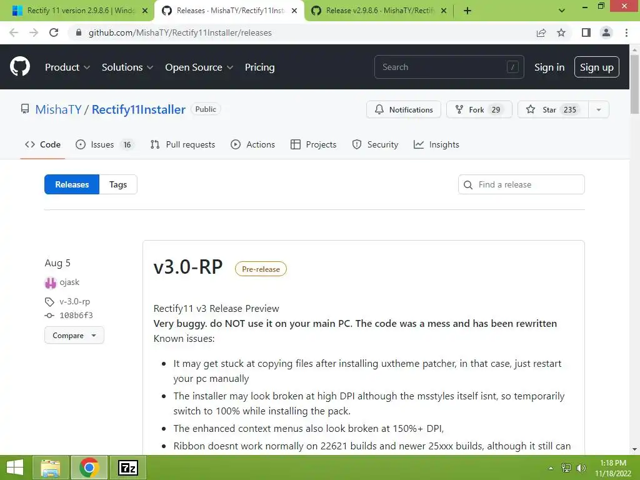Open commit 108b6f3

[x=76, y=315]
